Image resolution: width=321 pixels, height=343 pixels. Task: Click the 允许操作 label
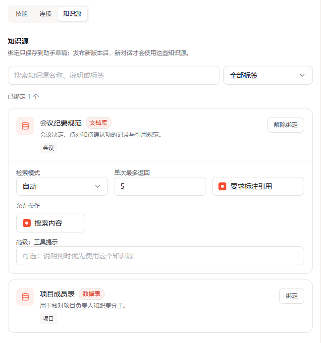(x=28, y=206)
